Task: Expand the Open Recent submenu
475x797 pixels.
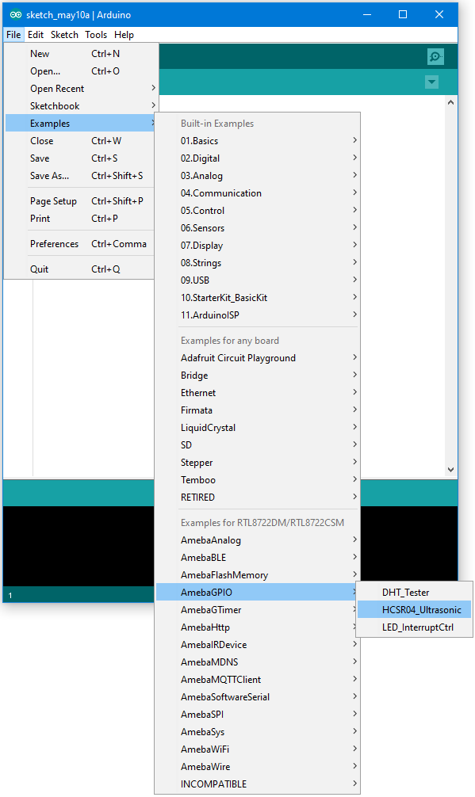Action: point(80,89)
